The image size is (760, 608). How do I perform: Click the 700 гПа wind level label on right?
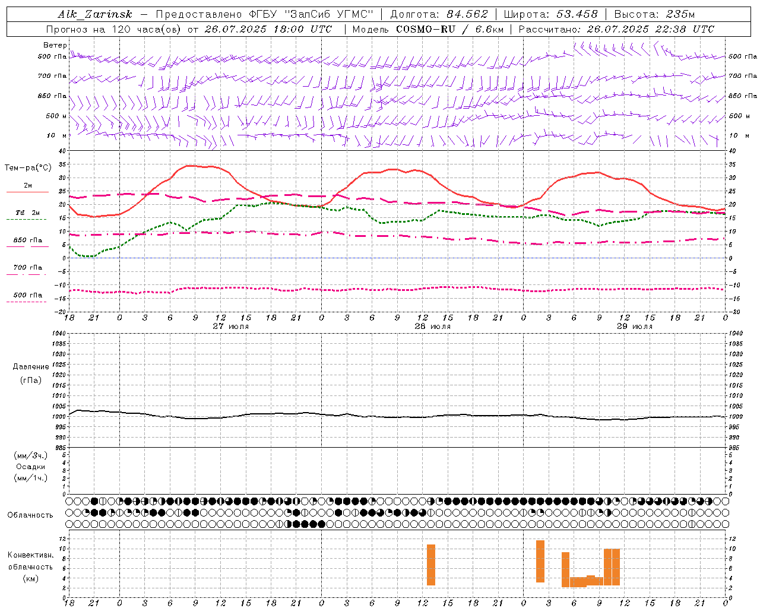click(x=743, y=76)
